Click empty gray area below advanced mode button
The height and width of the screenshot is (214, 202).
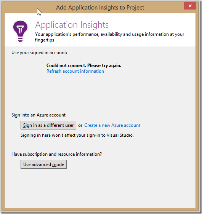pyautogui.click(x=100, y=188)
